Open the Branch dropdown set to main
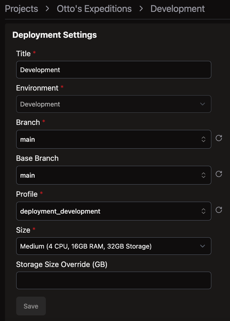Screen dimensions: 230x321 pos(106,139)
